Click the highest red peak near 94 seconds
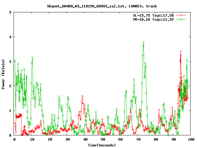Viewport: 197px width, 148px height. [x=181, y=51]
